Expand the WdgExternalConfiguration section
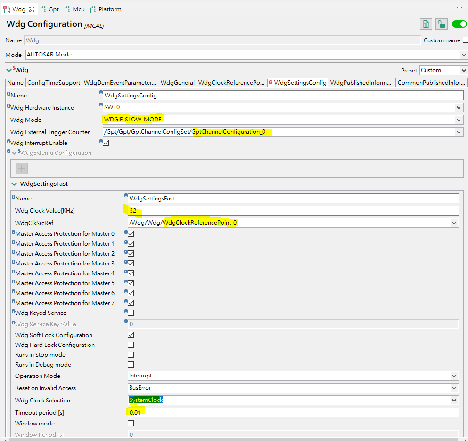Image resolution: width=468 pixels, height=441 pixels. click(x=14, y=153)
